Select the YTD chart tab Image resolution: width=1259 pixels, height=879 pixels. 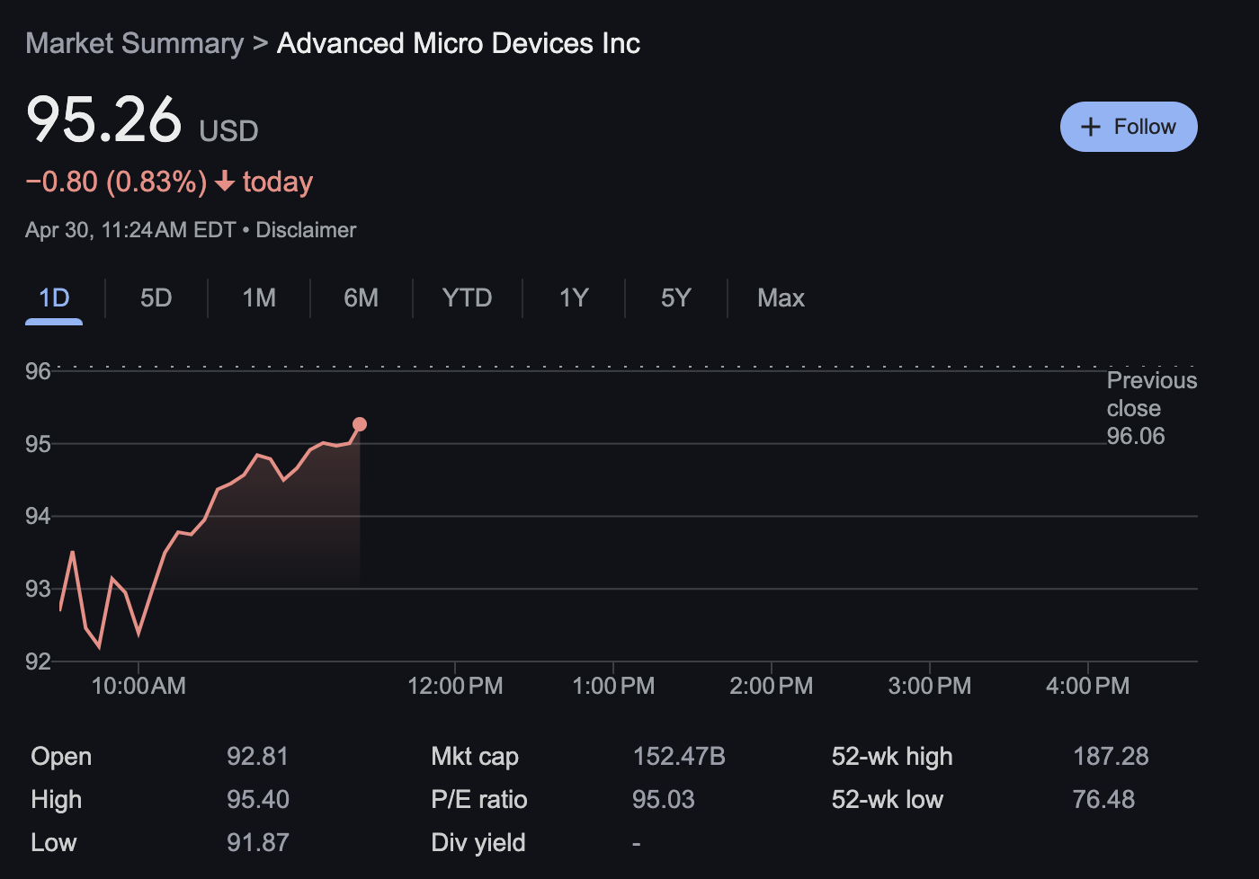(468, 298)
